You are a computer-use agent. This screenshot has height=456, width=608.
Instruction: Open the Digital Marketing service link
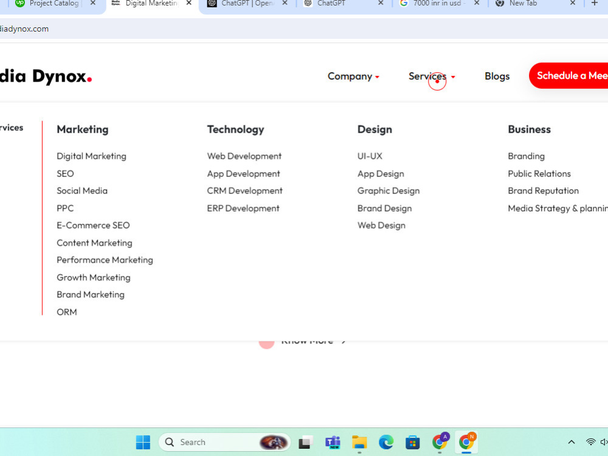click(x=92, y=156)
